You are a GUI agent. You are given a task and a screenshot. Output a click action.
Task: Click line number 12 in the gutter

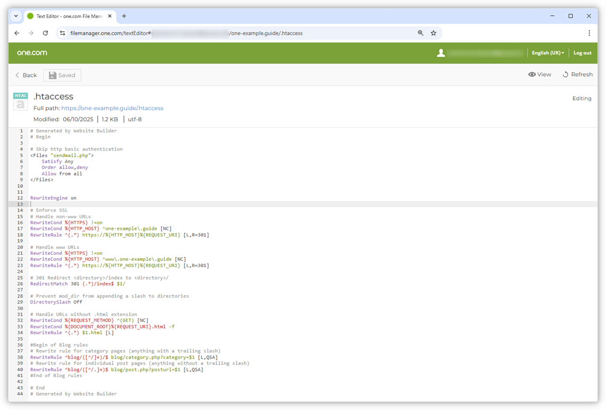coord(20,198)
